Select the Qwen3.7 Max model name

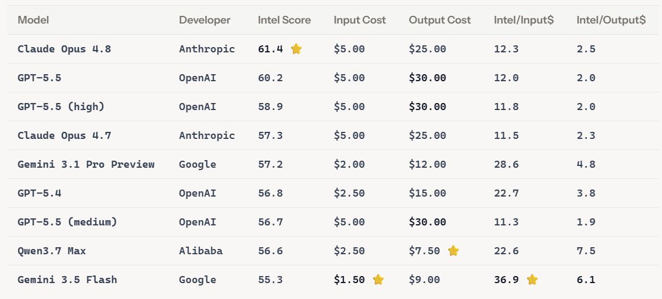[51, 251]
